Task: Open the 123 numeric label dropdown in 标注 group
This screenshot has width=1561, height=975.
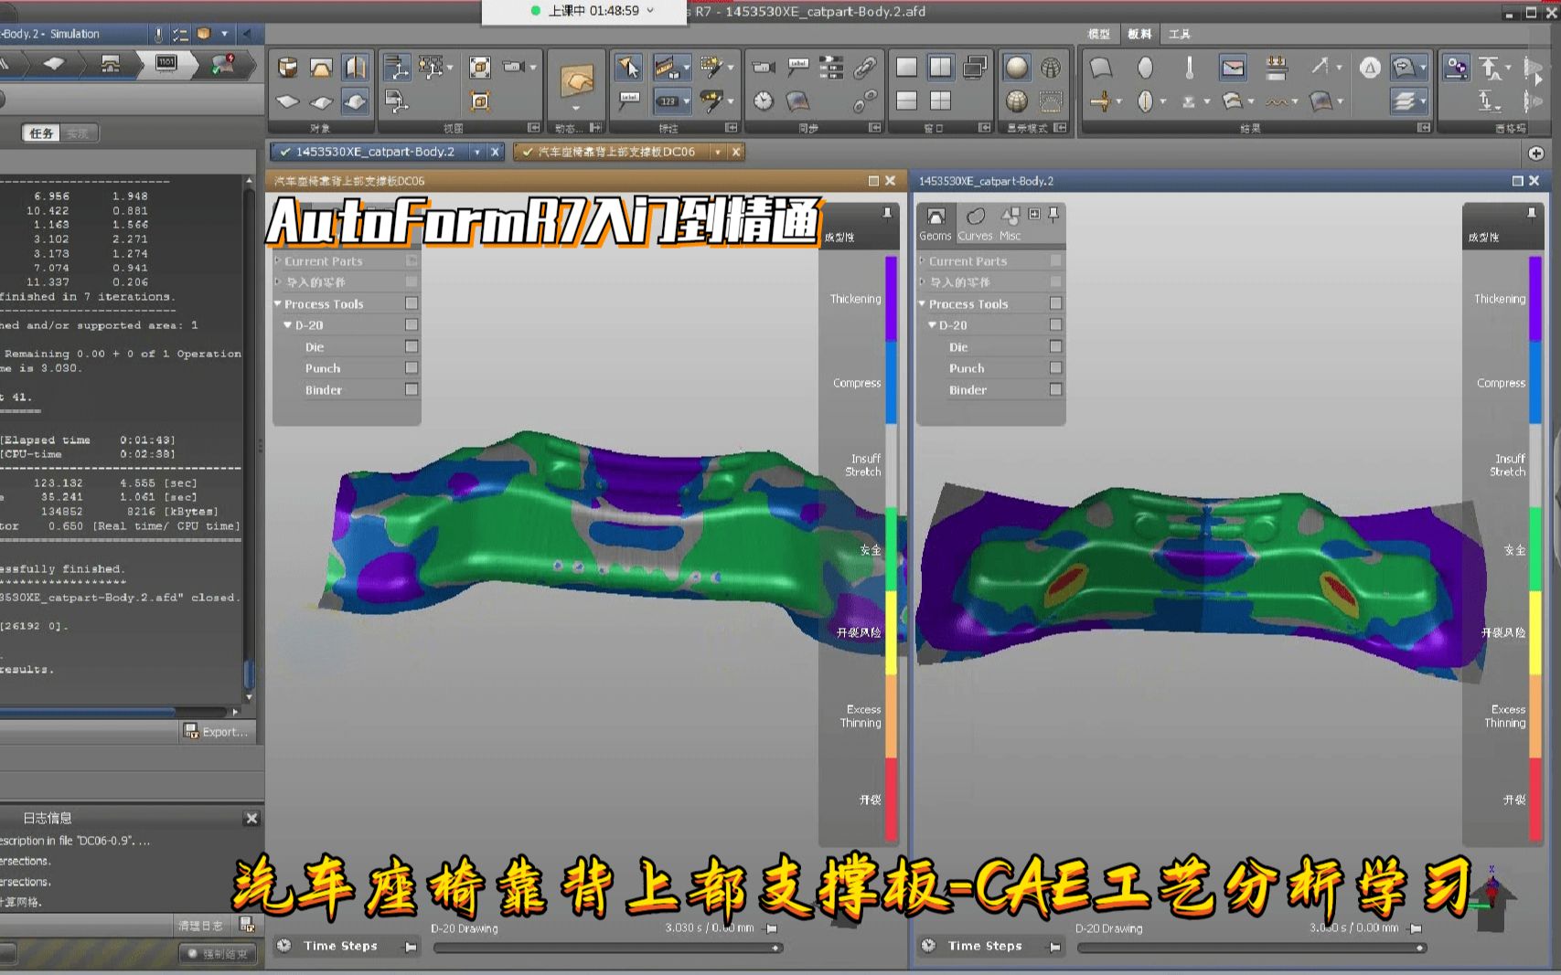Action: pyautogui.click(x=686, y=101)
